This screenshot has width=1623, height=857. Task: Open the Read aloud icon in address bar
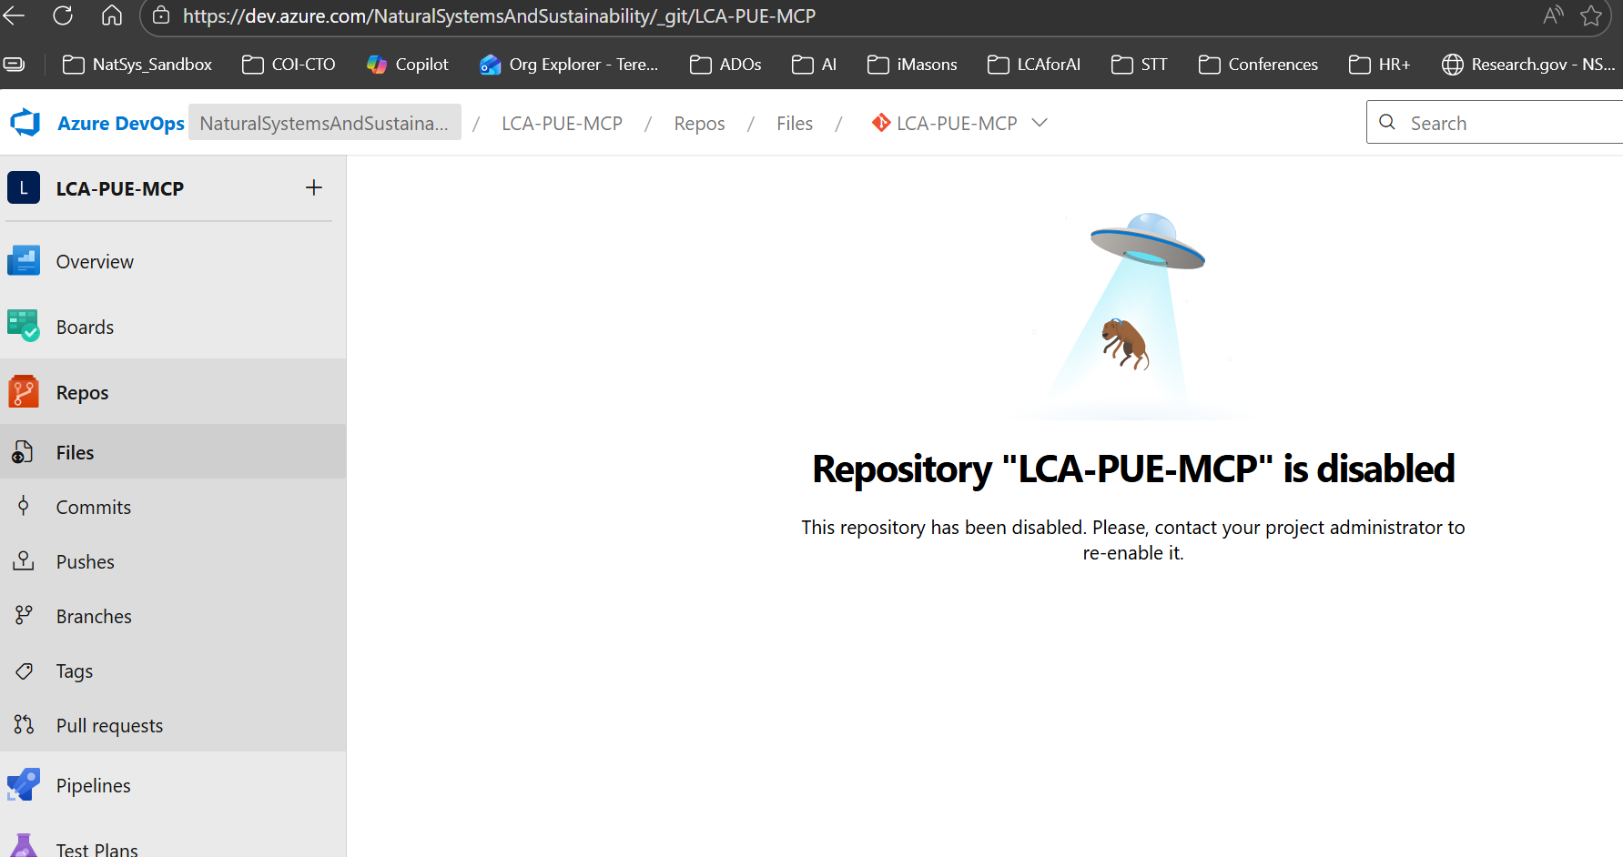click(x=1553, y=15)
